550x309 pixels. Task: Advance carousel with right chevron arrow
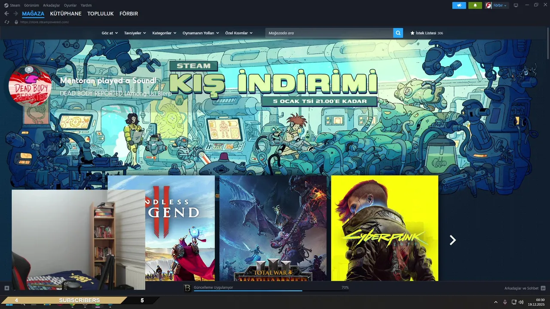[x=452, y=240]
